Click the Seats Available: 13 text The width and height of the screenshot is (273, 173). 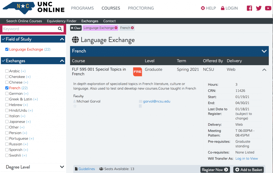pyautogui.click(x=119, y=169)
